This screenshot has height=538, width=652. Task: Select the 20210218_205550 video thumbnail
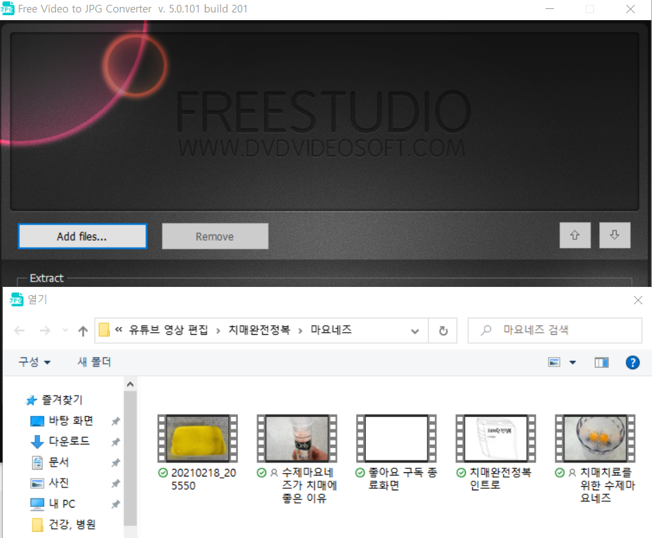pos(198,438)
